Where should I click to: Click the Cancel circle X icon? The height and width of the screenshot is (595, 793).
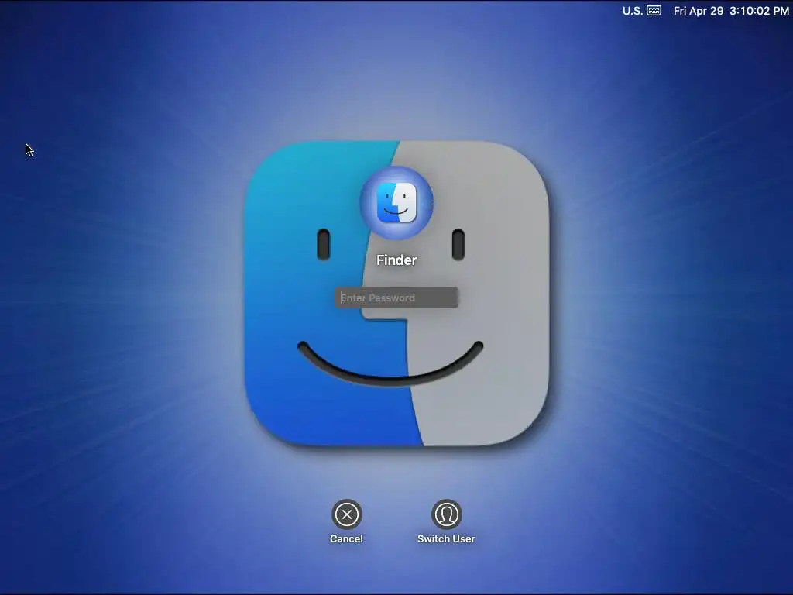tap(346, 514)
